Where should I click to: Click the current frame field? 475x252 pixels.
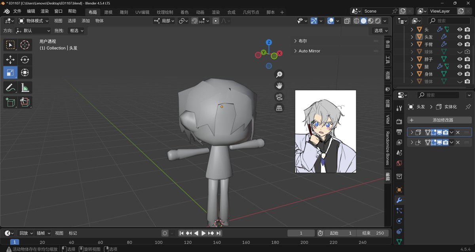[x=301, y=233]
